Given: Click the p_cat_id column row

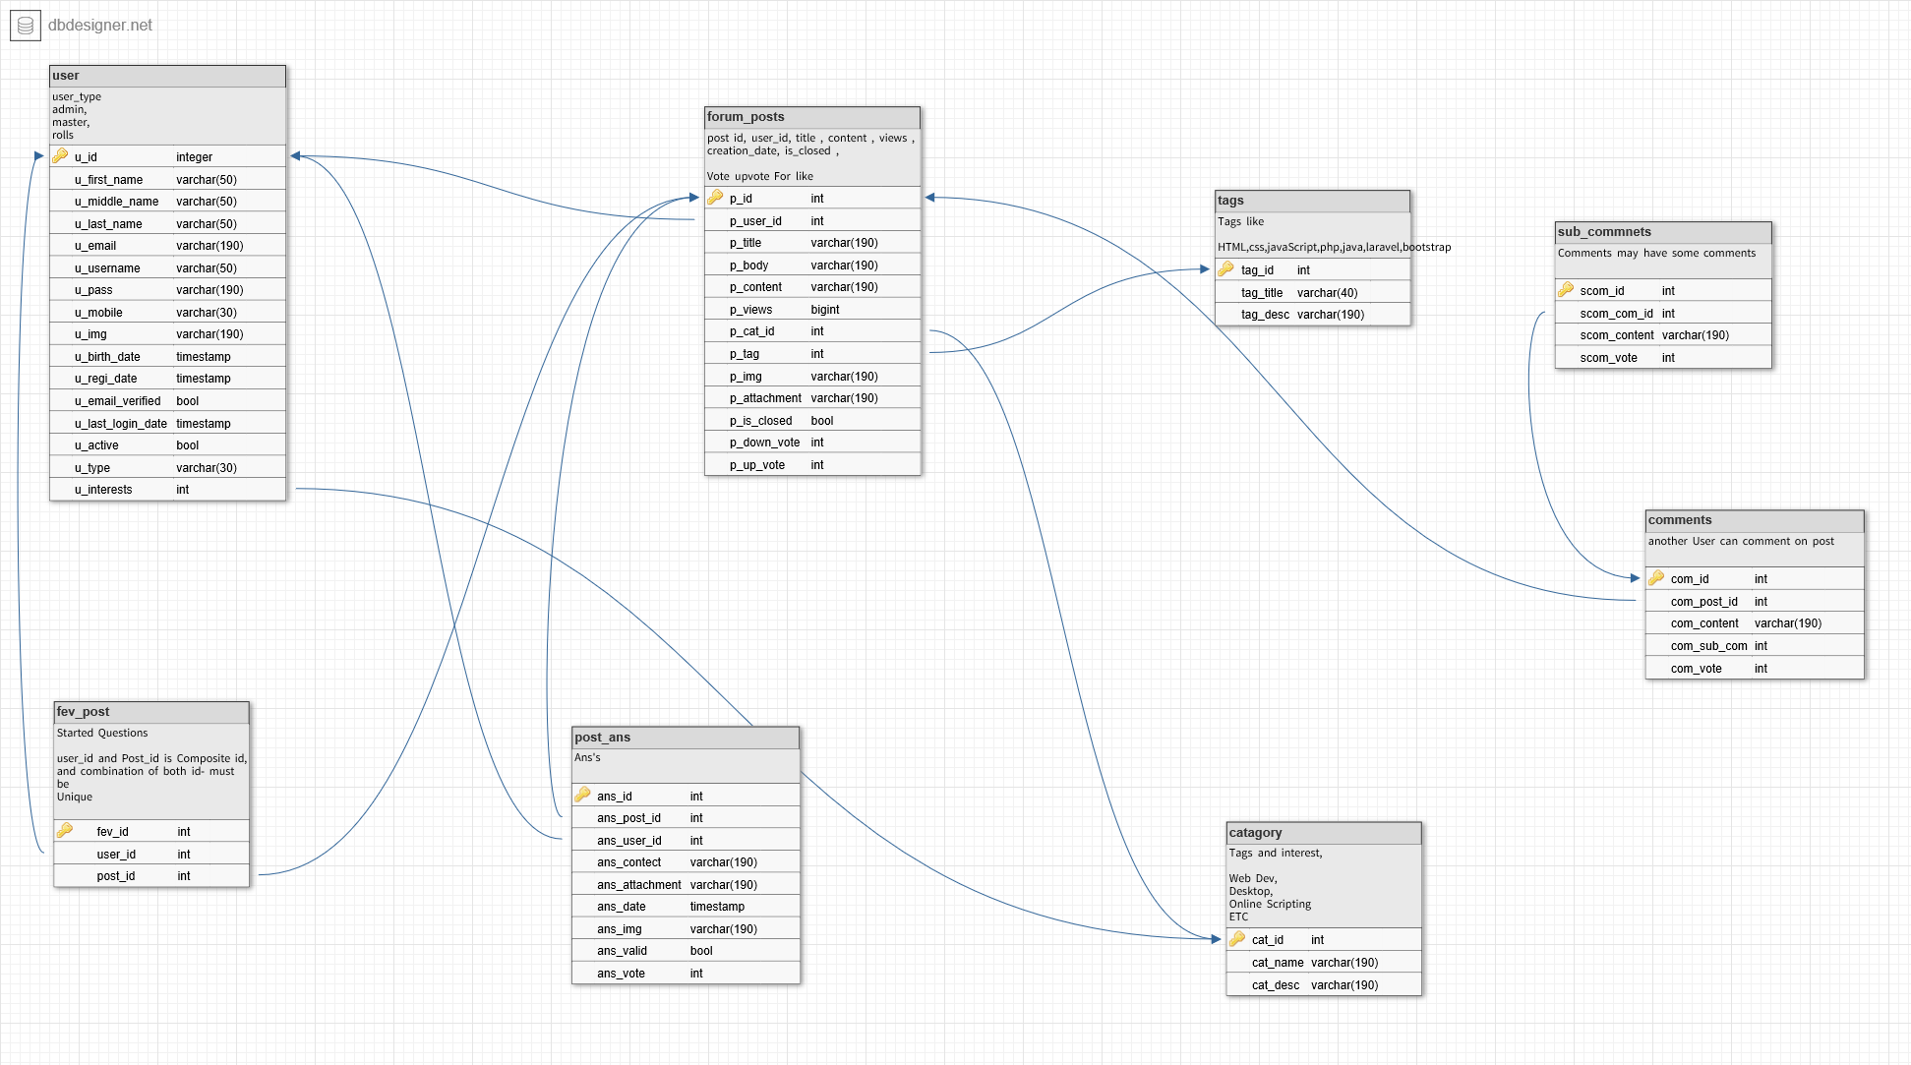Looking at the screenshot, I should pos(811,331).
